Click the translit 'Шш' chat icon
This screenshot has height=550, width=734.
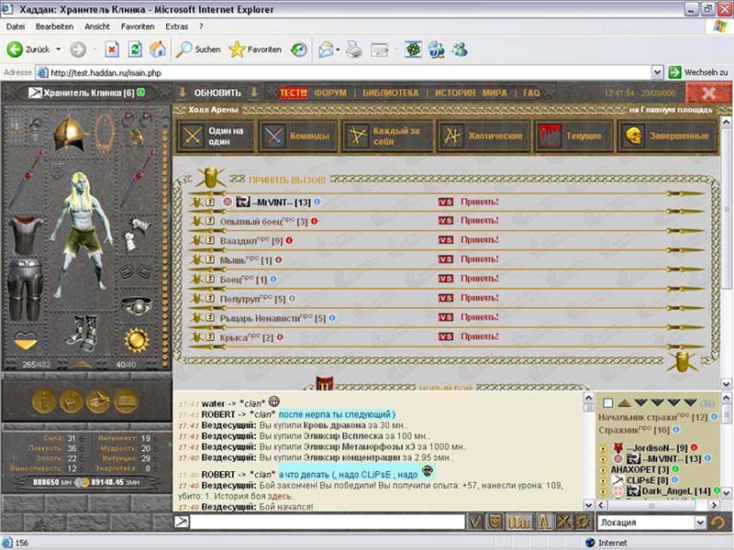coord(518,522)
